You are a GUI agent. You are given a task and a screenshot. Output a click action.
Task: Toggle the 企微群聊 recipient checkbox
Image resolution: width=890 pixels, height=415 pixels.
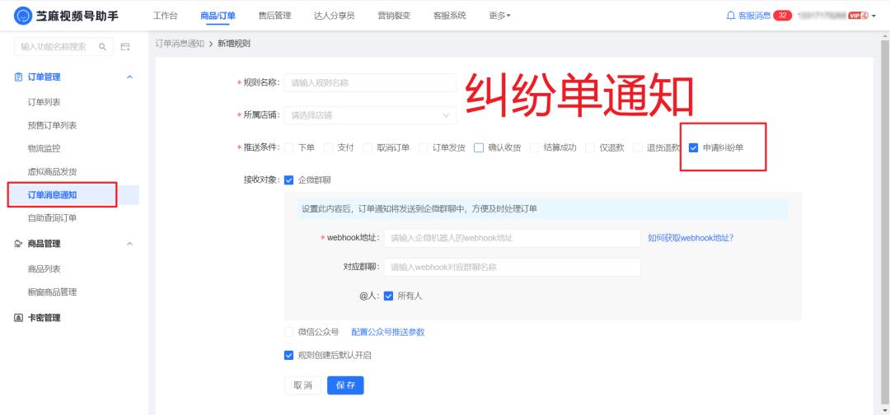coord(289,180)
